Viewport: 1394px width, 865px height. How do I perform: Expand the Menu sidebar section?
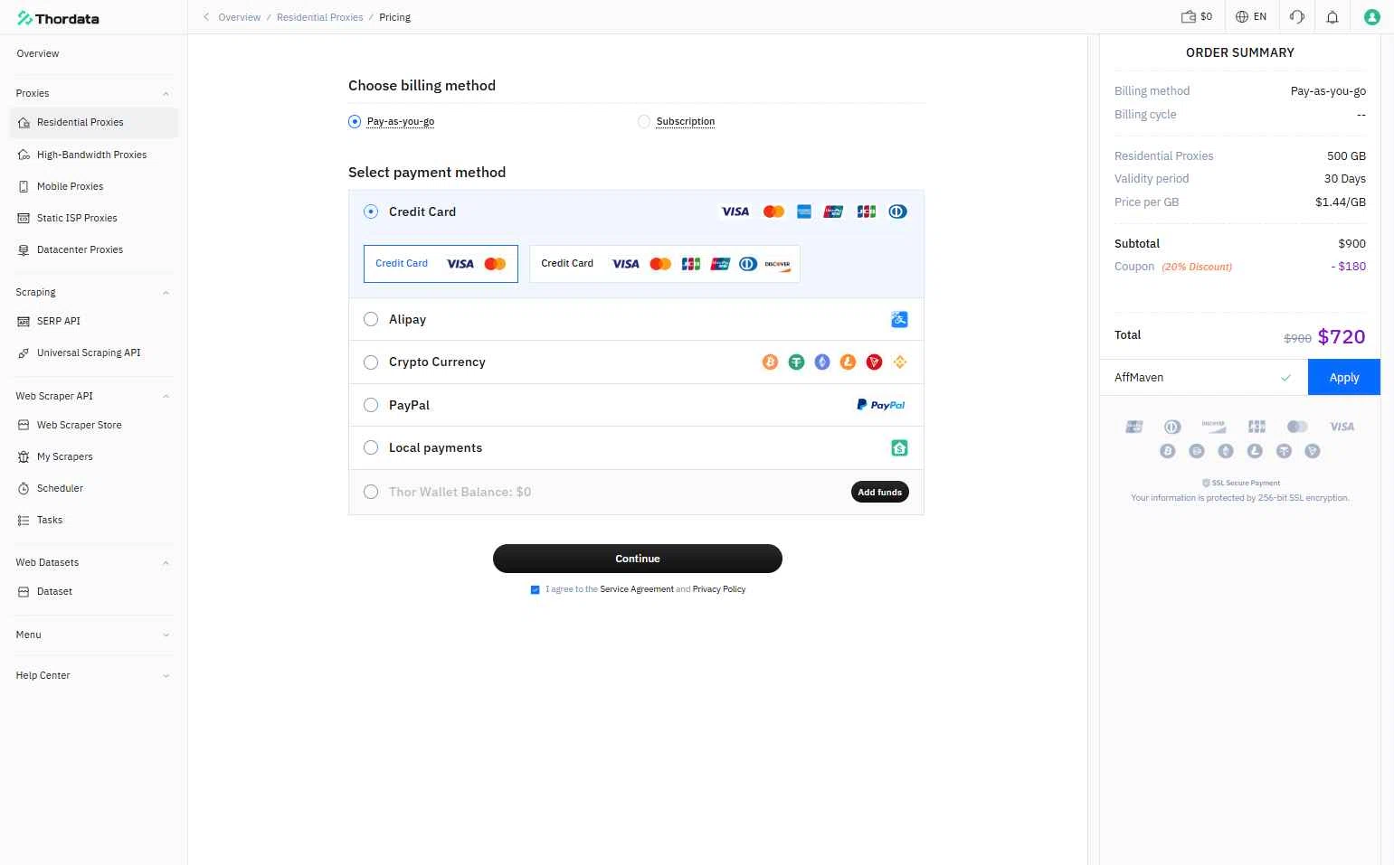(166, 635)
